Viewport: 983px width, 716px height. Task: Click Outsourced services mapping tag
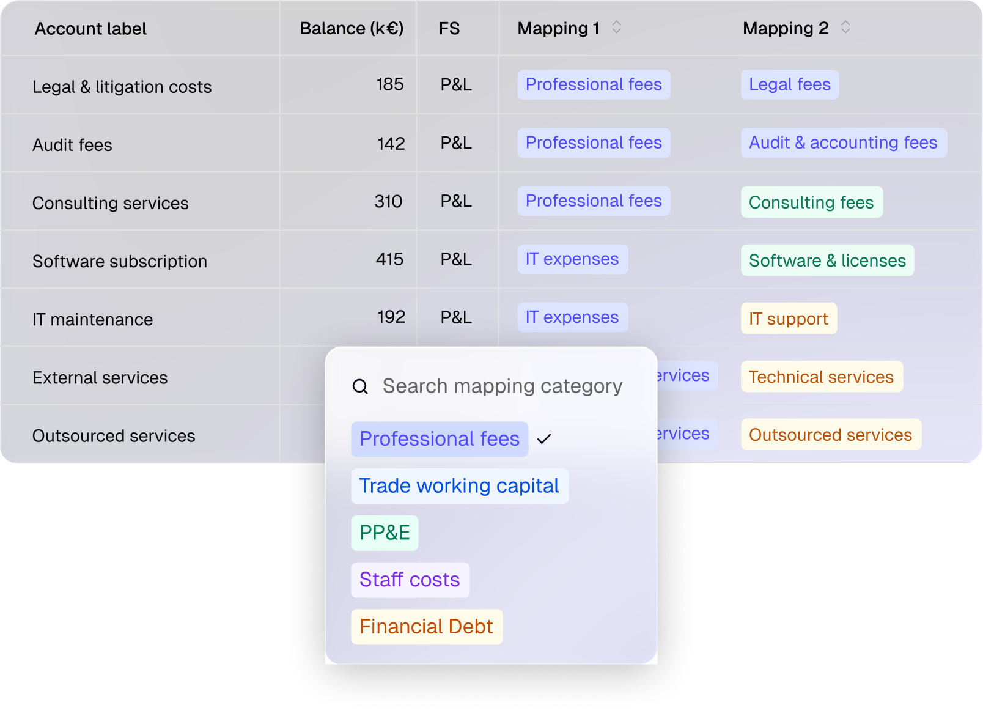(x=831, y=435)
